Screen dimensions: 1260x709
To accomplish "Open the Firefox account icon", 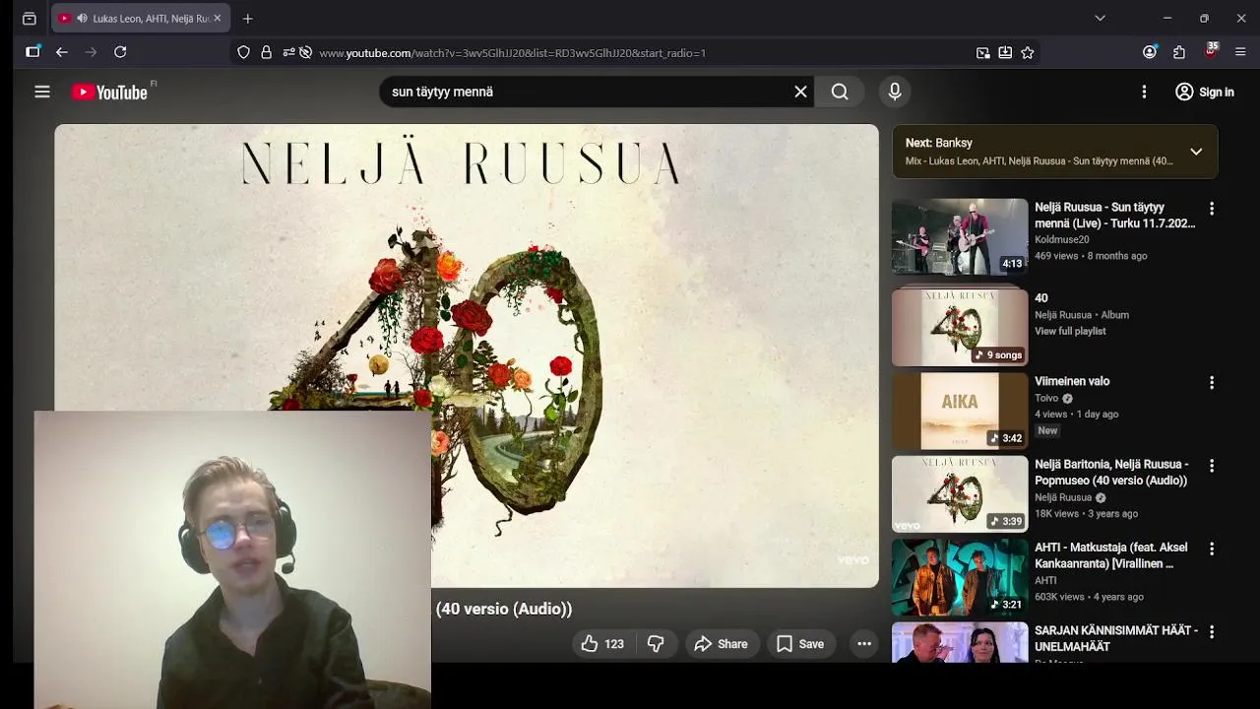I will pos(1150,52).
